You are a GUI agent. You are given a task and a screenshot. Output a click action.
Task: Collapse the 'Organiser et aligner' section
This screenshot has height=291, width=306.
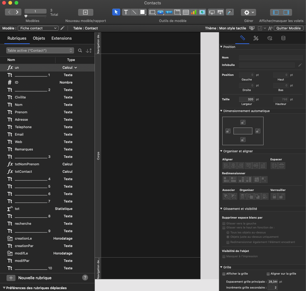(x=221, y=151)
